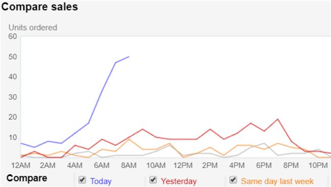Toggle the Same day last week checkbox
The width and height of the screenshot is (331, 187).
click(233, 180)
